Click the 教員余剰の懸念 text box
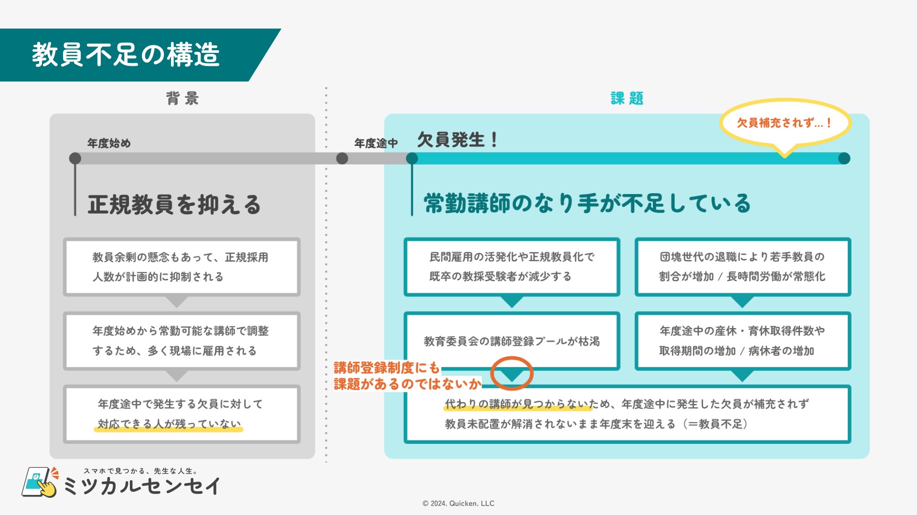917x515 pixels. (x=181, y=267)
